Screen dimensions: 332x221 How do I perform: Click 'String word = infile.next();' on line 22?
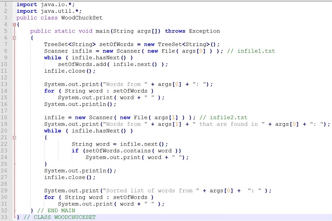pyautogui.click(x=120, y=144)
